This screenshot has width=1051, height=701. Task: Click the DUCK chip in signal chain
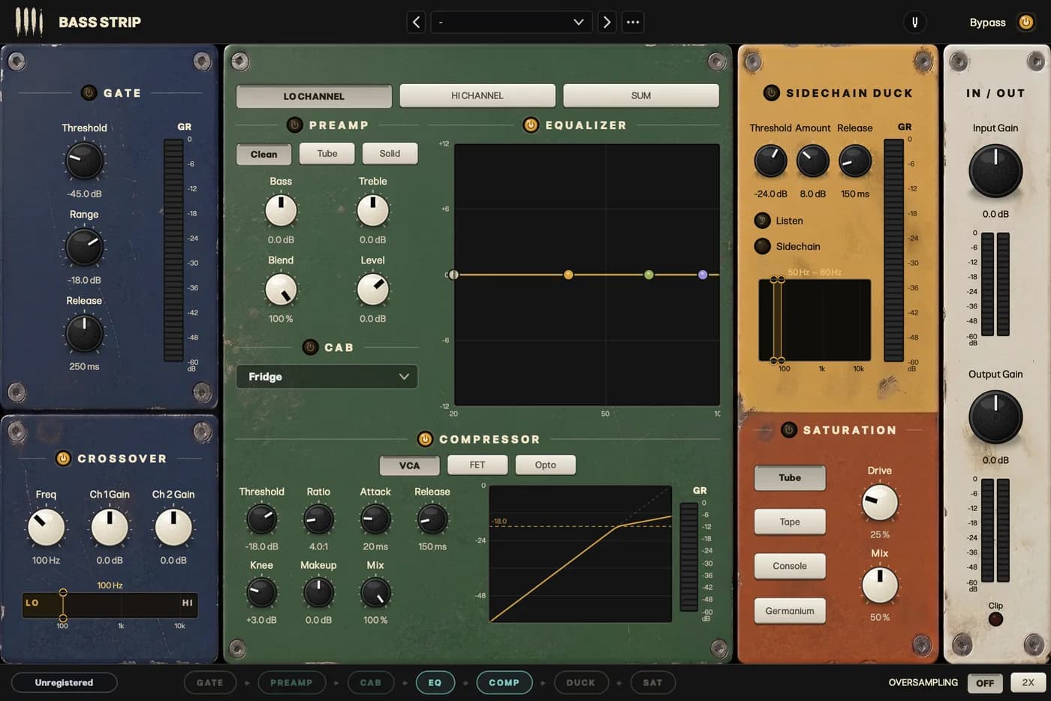[580, 682]
